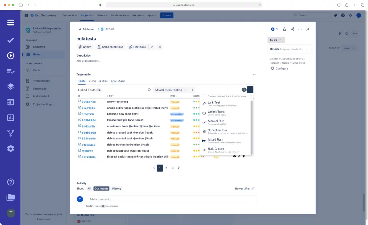Expand the Details section chevron

point(307,49)
